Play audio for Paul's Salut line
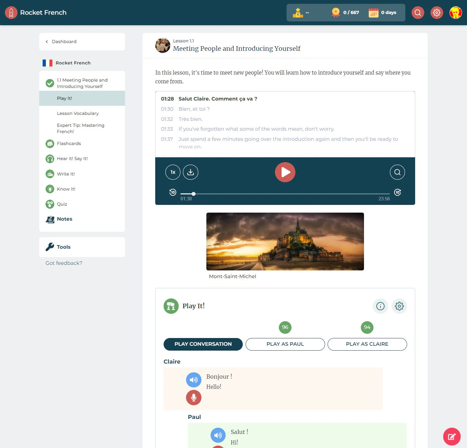467x448 pixels. pyautogui.click(x=218, y=435)
